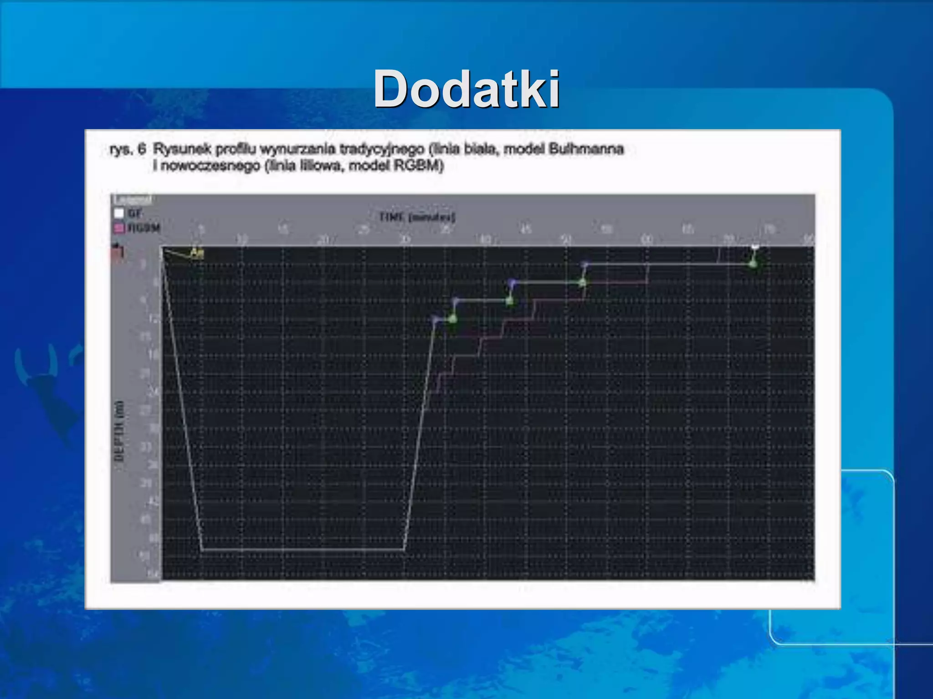Click the pink RGBM legend swatch
The height and width of the screenshot is (699, 933).
coord(118,228)
